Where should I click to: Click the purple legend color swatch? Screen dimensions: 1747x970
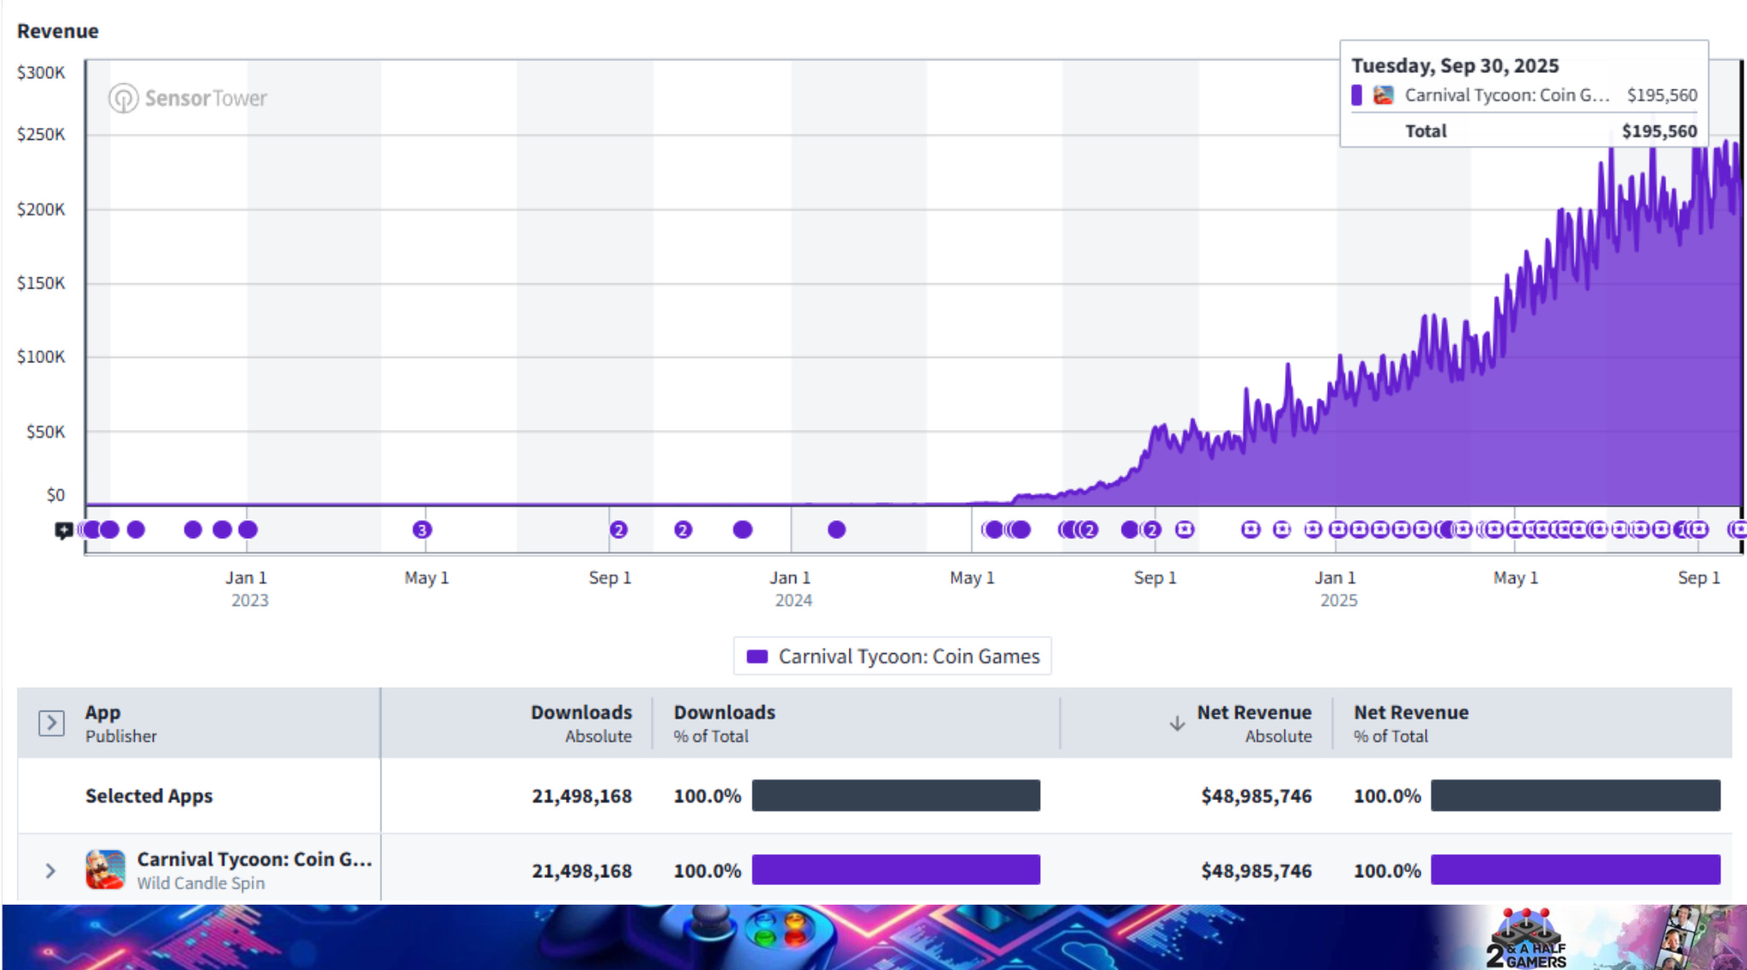[x=757, y=657]
